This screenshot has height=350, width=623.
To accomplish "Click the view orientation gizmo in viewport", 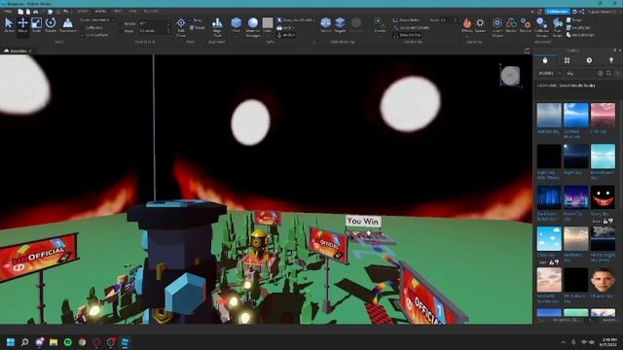I will pos(510,76).
